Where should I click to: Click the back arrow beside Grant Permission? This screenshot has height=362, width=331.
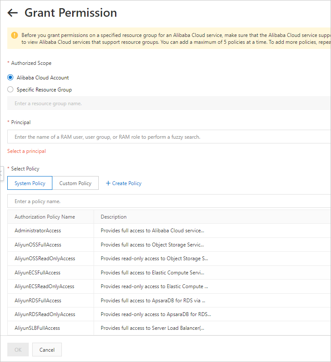[x=12, y=13]
